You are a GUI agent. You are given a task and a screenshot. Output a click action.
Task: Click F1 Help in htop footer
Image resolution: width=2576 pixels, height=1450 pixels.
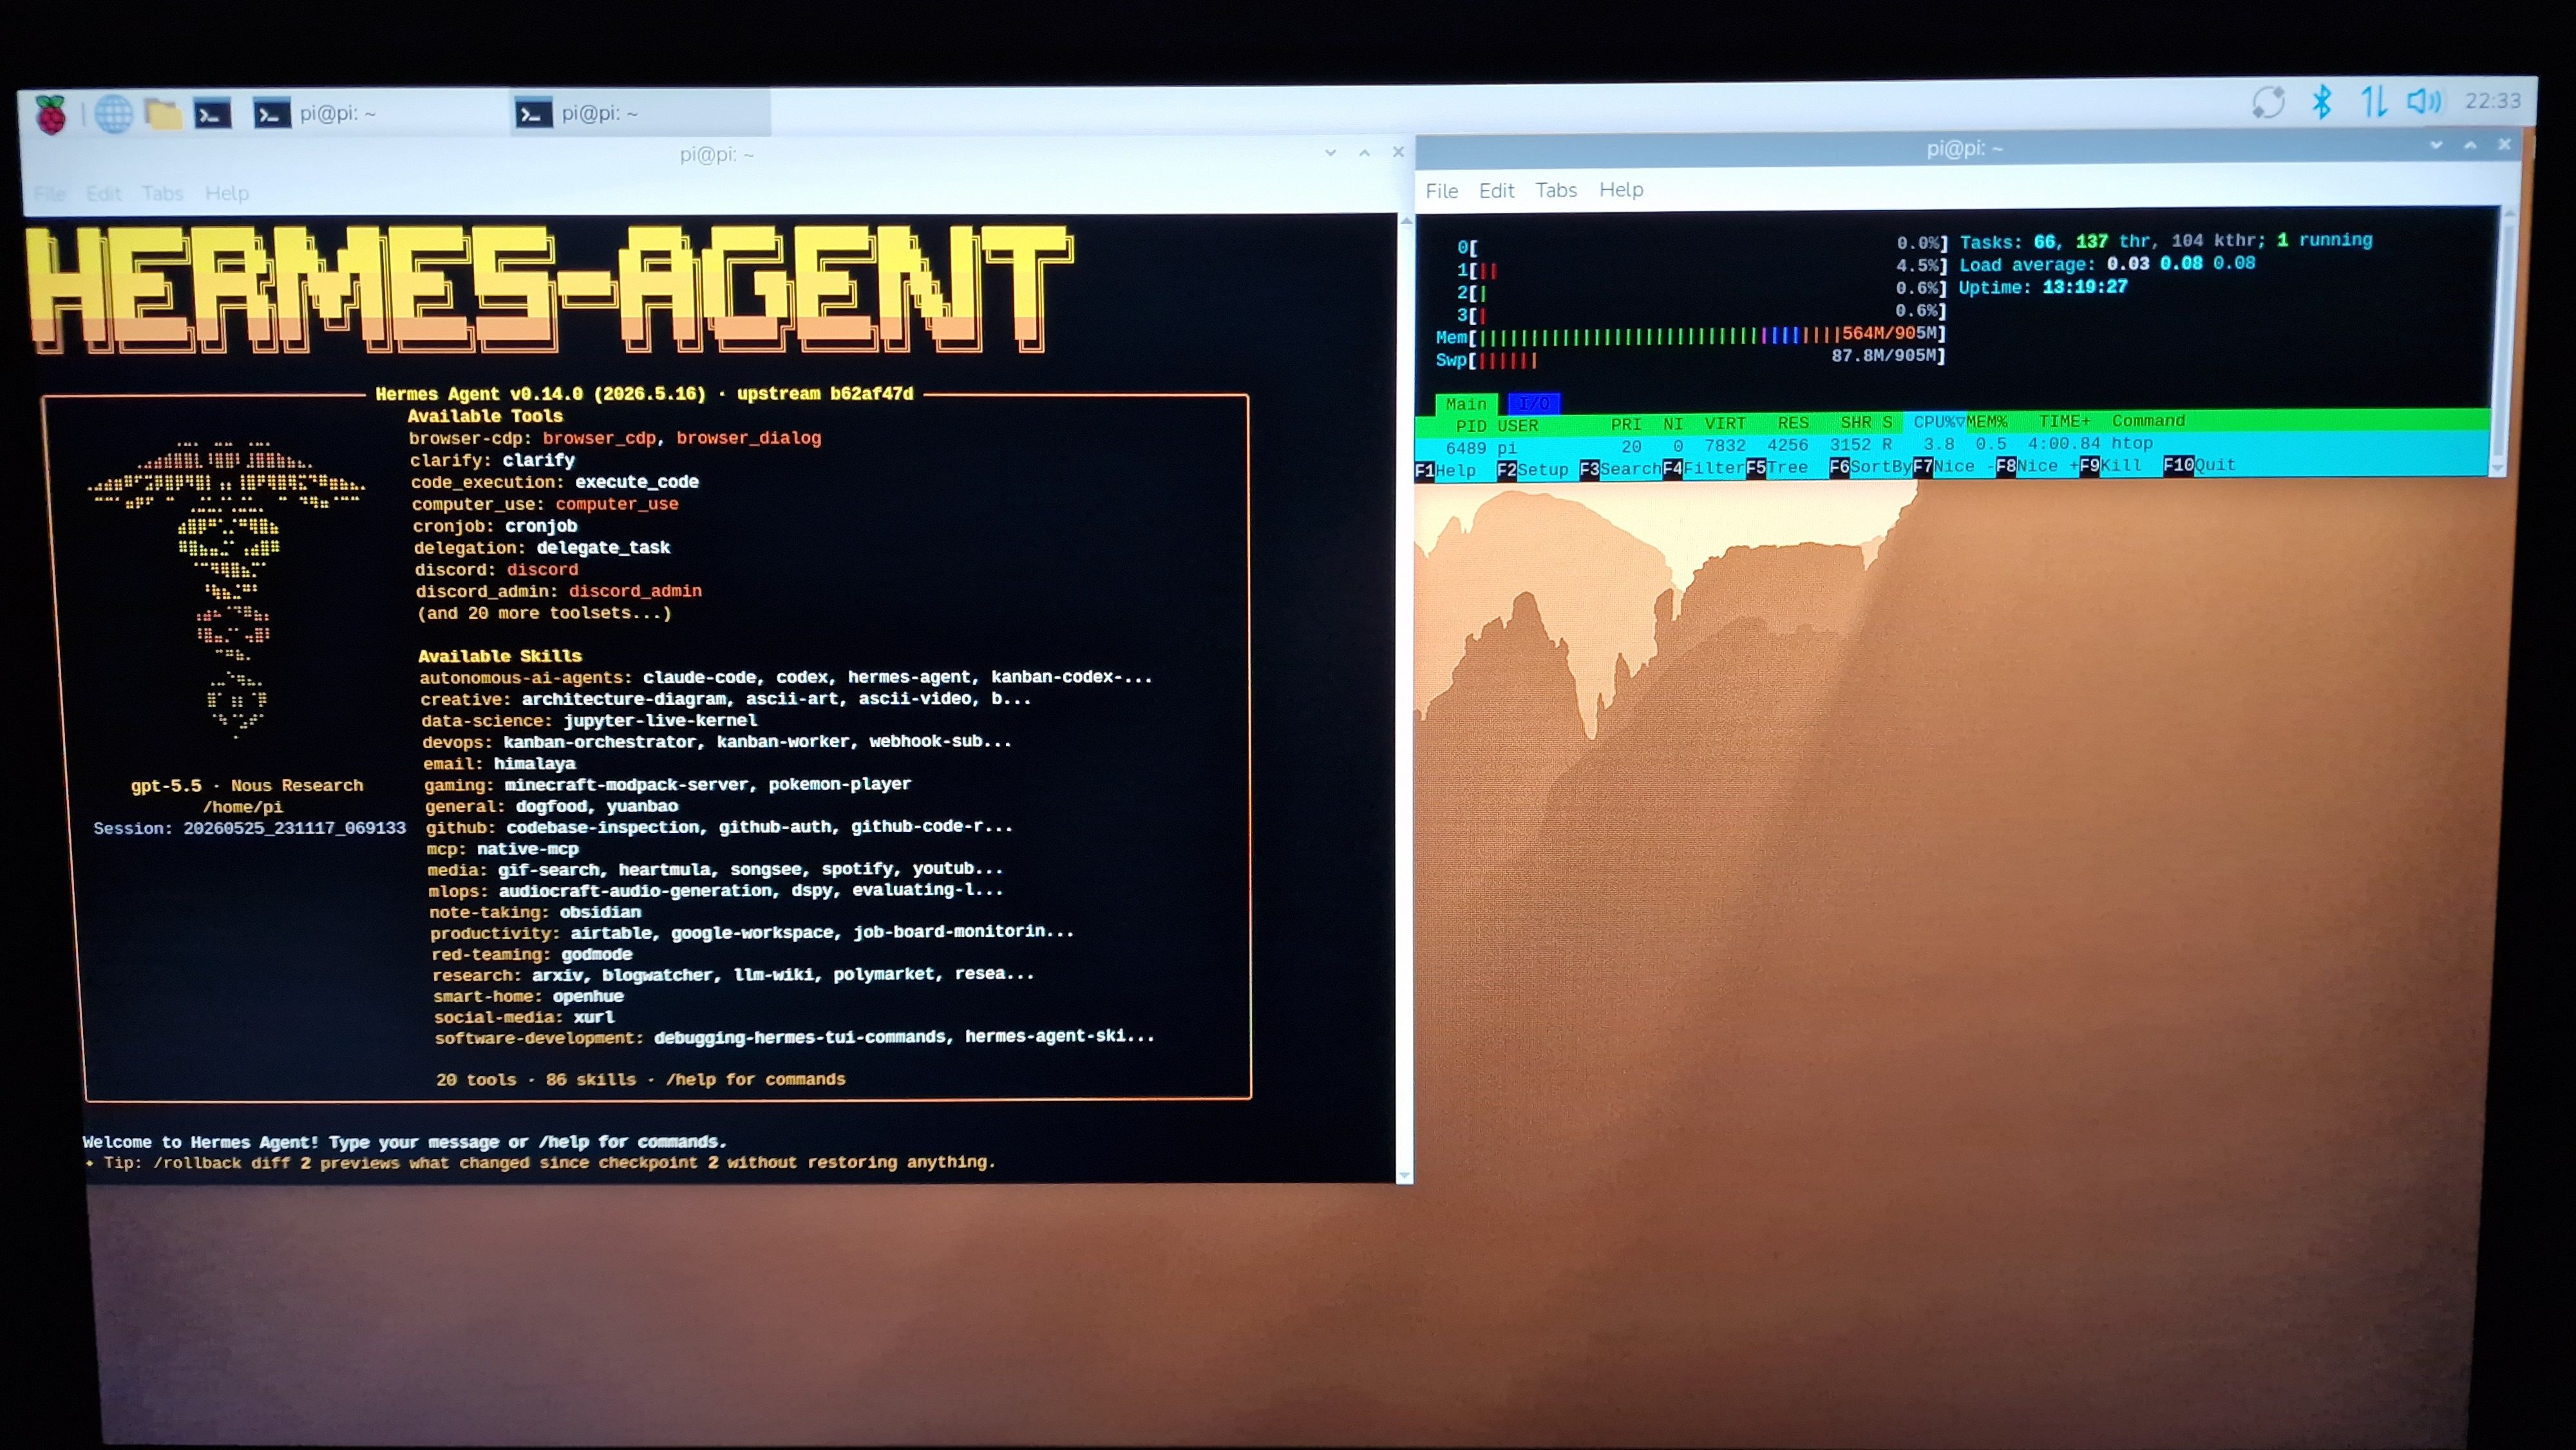[x=1446, y=471]
